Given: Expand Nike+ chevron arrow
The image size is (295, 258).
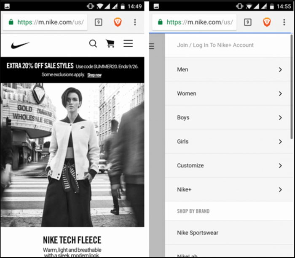Looking at the screenshot, I should (280, 189).
